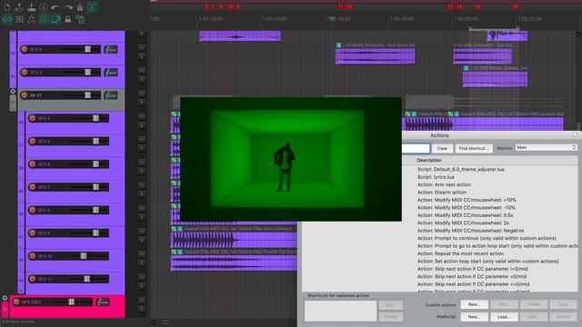Click the green-room video preview window
Screen dimensions: 582x327
291,159
